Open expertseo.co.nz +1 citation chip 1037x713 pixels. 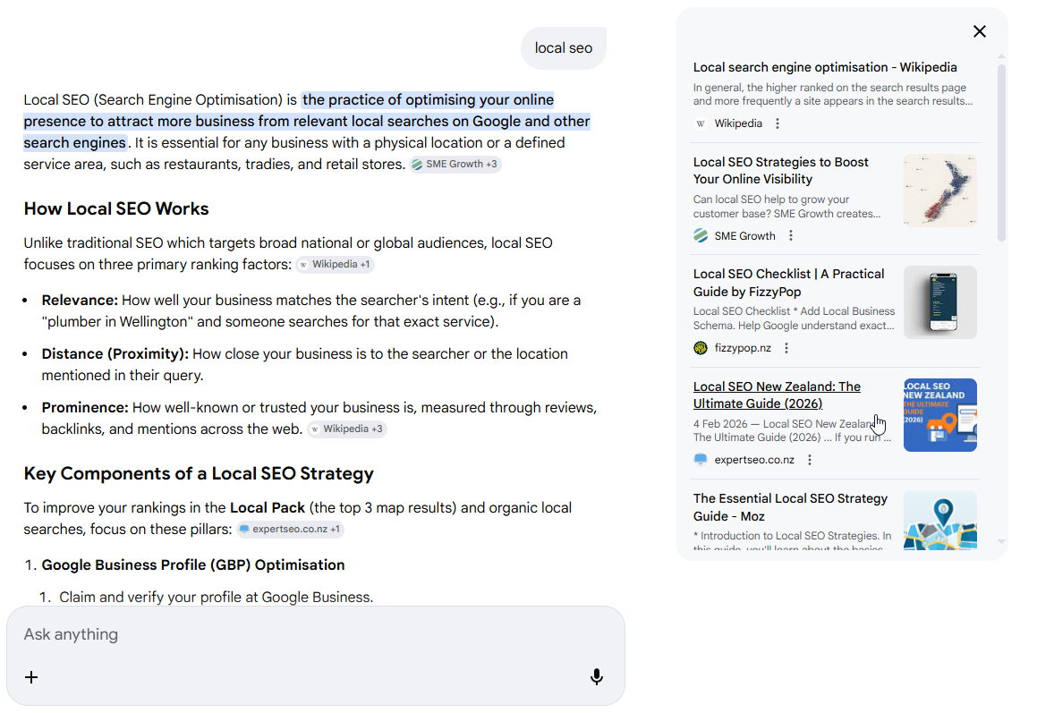(x=290, y=529)
